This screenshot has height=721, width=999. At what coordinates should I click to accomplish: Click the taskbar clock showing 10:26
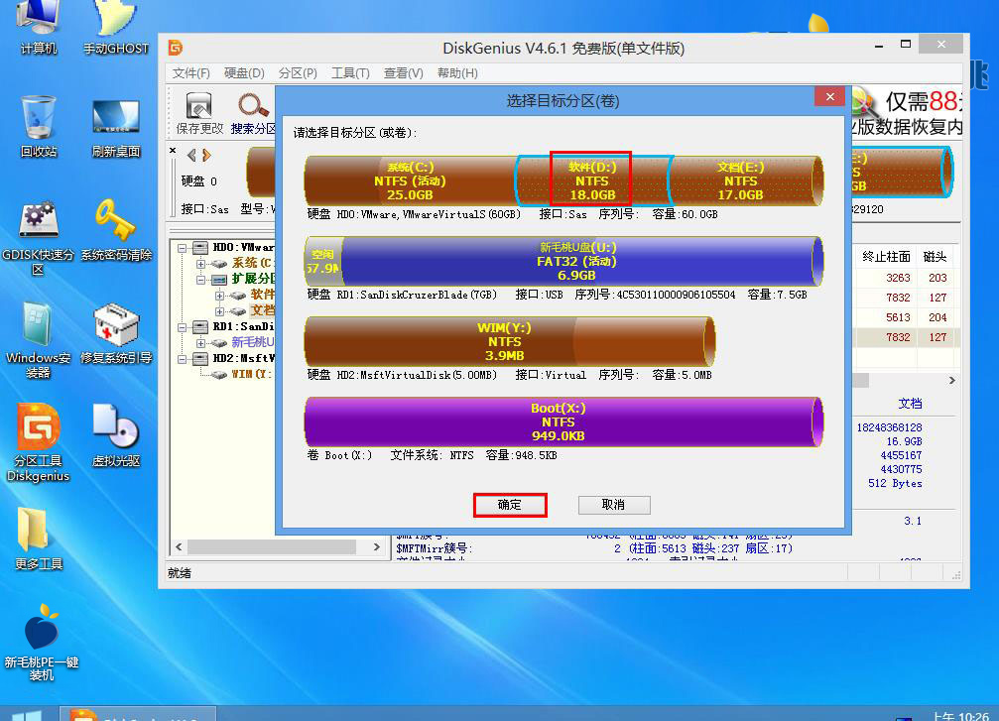coord(960,716)
